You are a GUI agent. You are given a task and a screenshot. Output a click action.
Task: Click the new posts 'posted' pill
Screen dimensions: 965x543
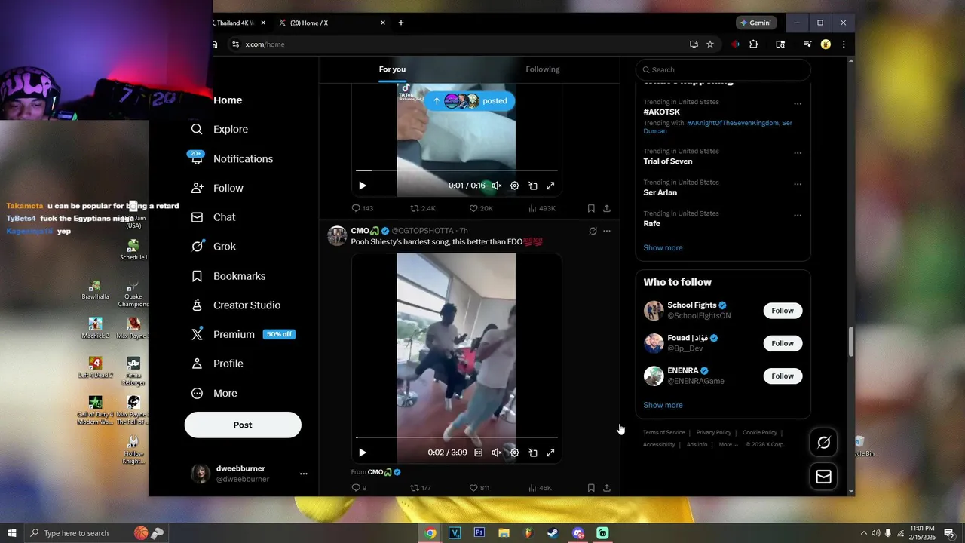point(470,100)
